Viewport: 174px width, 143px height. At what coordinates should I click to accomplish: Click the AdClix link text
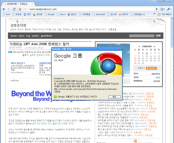(15, 81)
